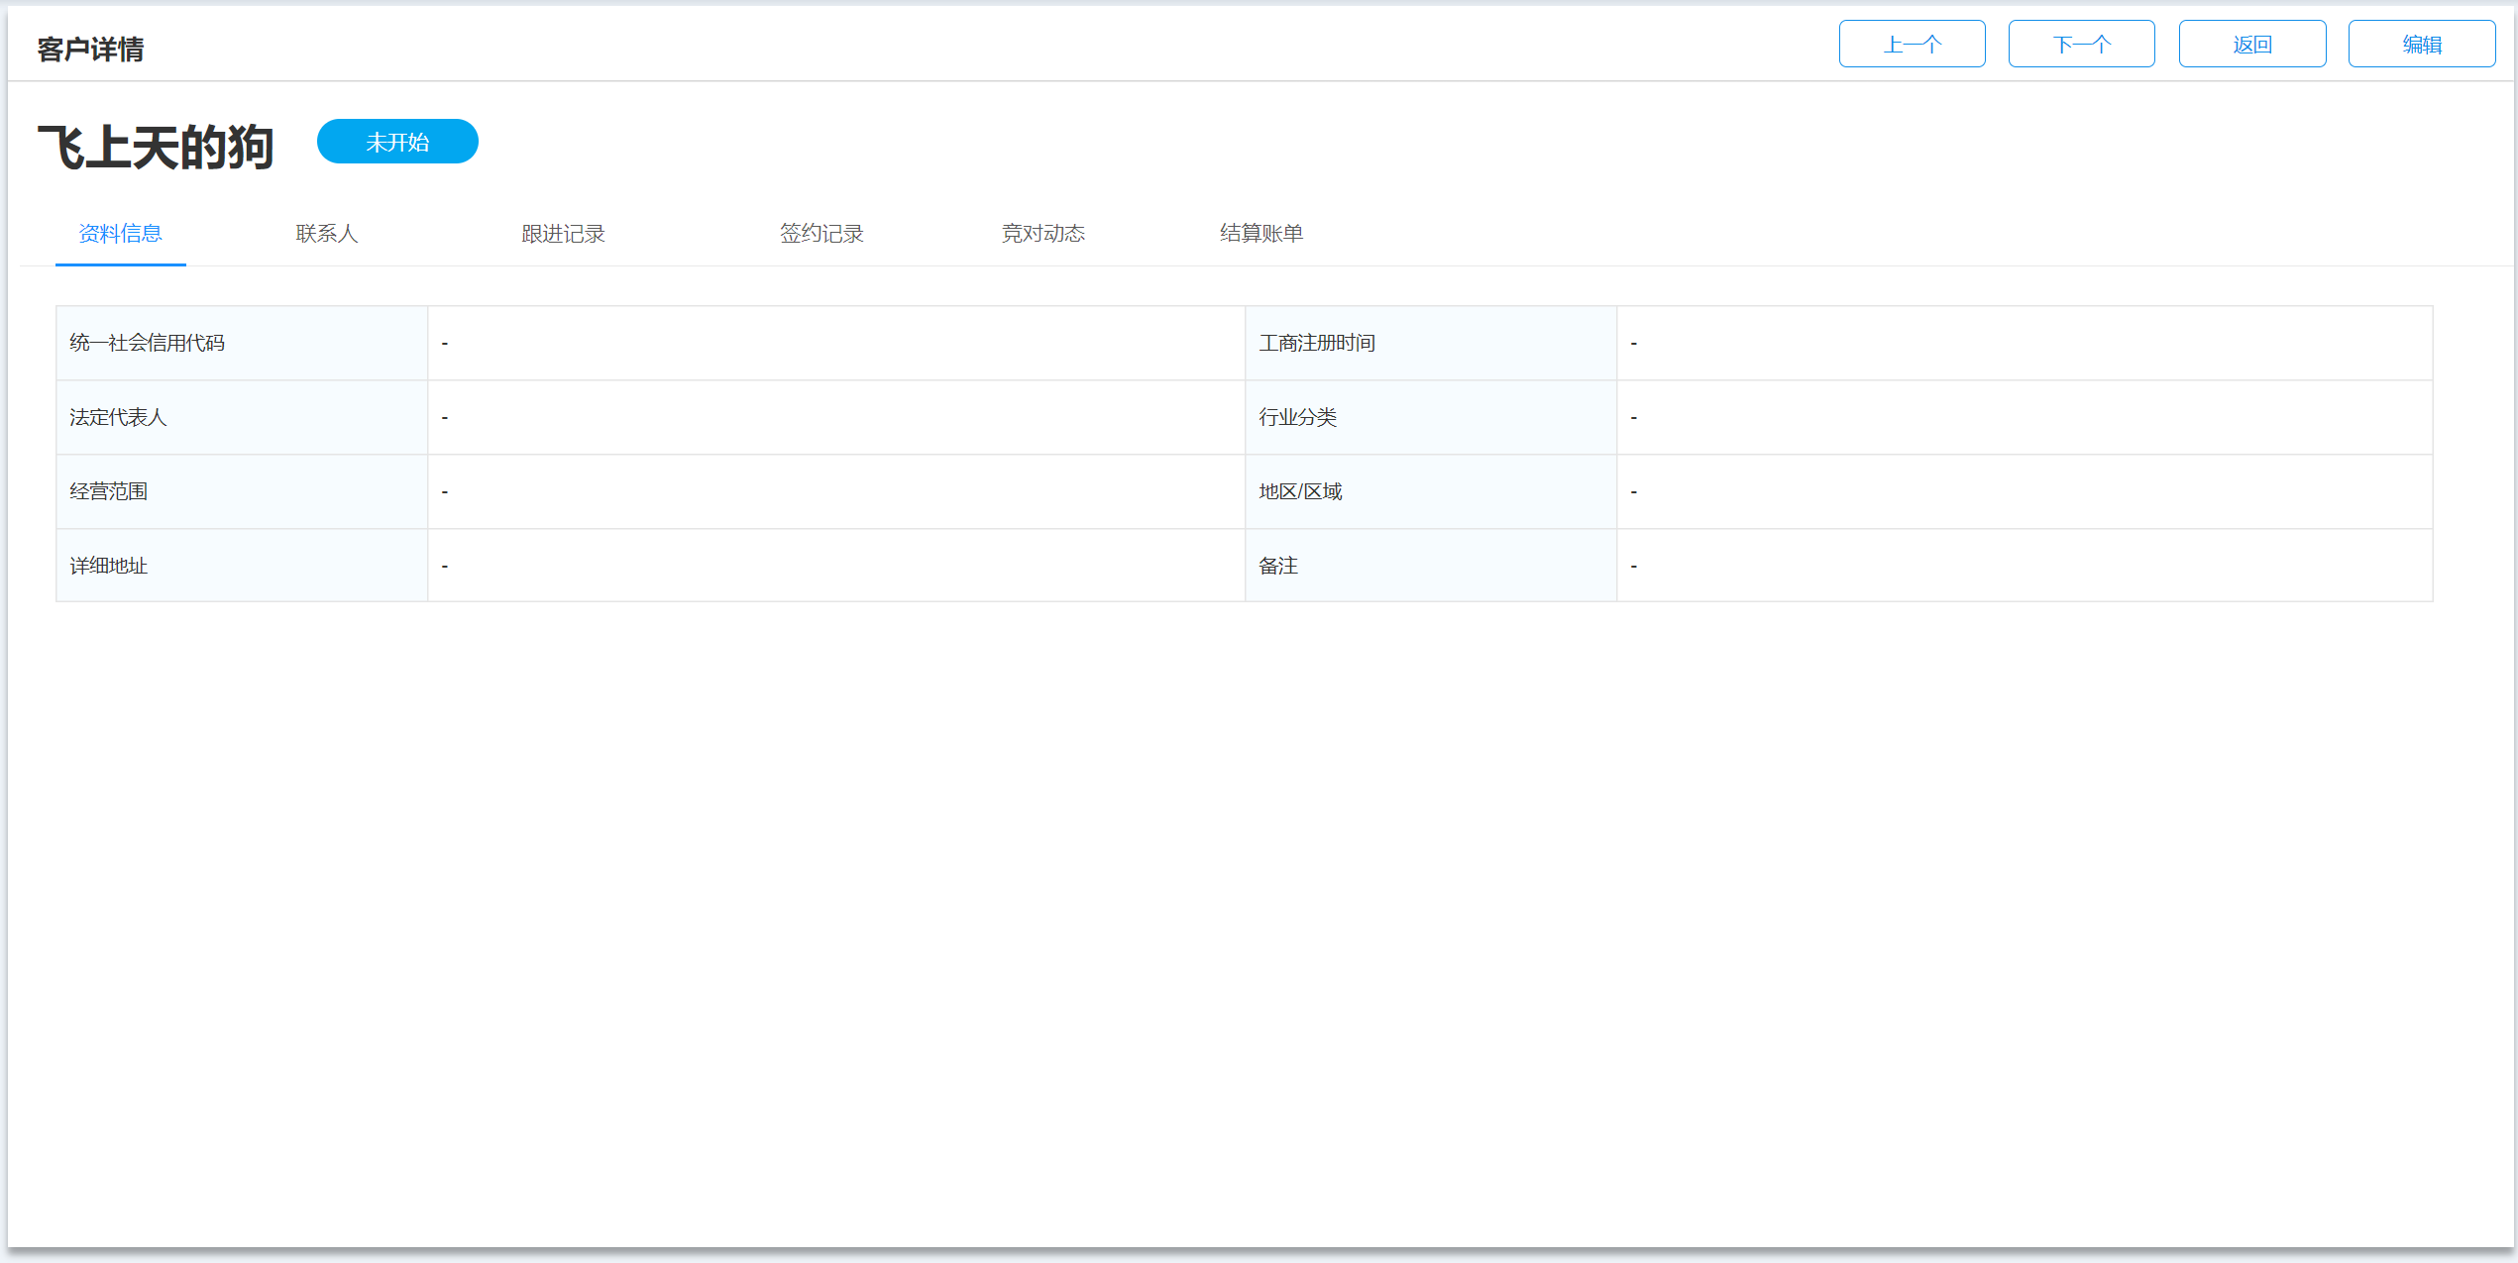Viewport: 2518px width, 1263px height.
Task: Click the 地区/区域 label cell
Action: pos(1430,491)
